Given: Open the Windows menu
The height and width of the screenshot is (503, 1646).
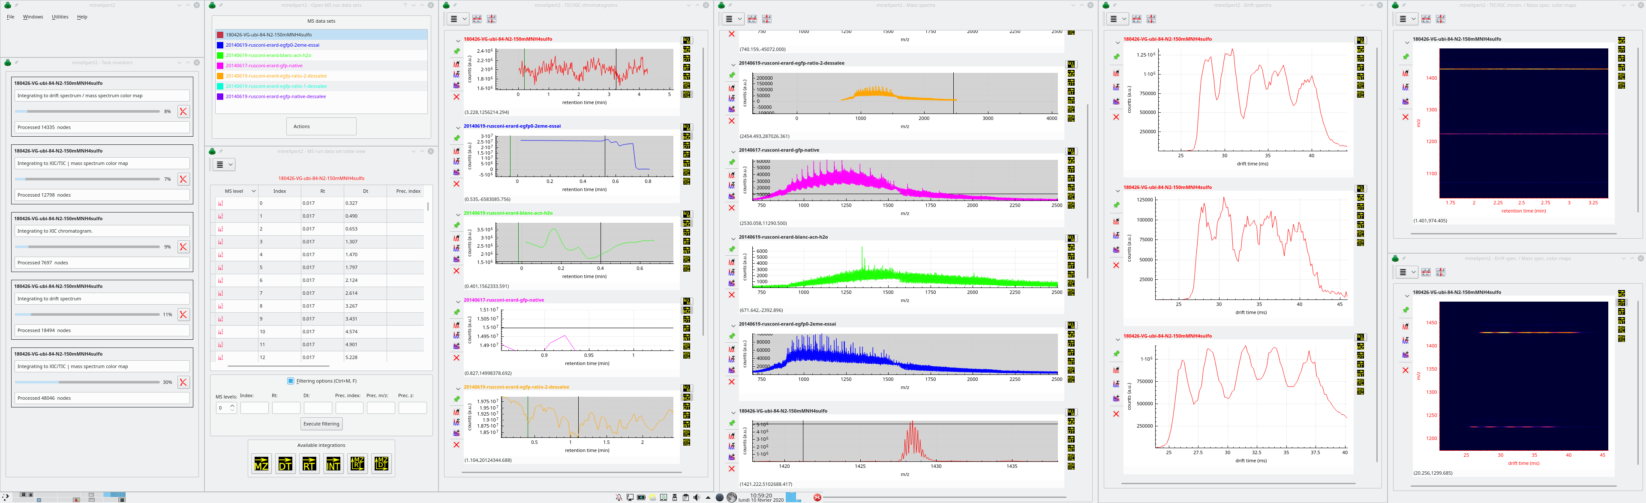Looking at the screenshot, I should 33,17.
